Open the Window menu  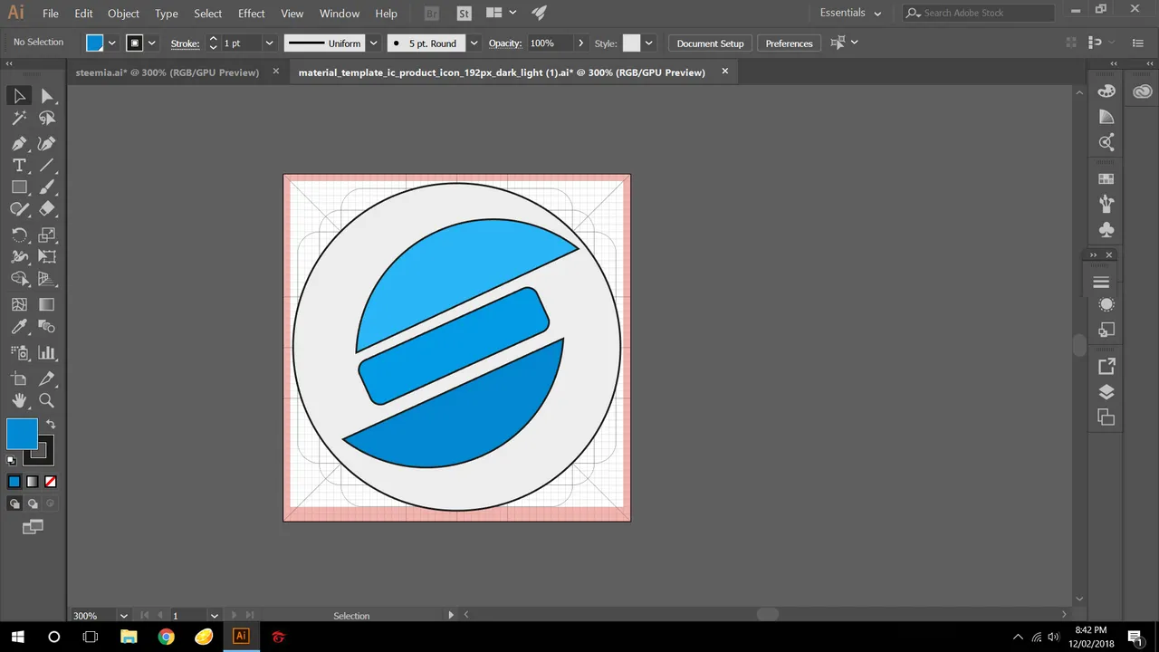(x=340, y=14)
